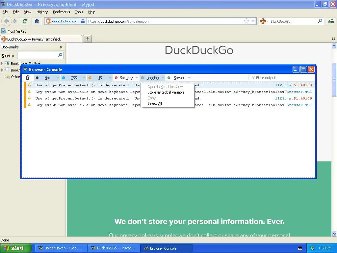Reload the page with the refresh icon
337x253 pixels.
25,21
